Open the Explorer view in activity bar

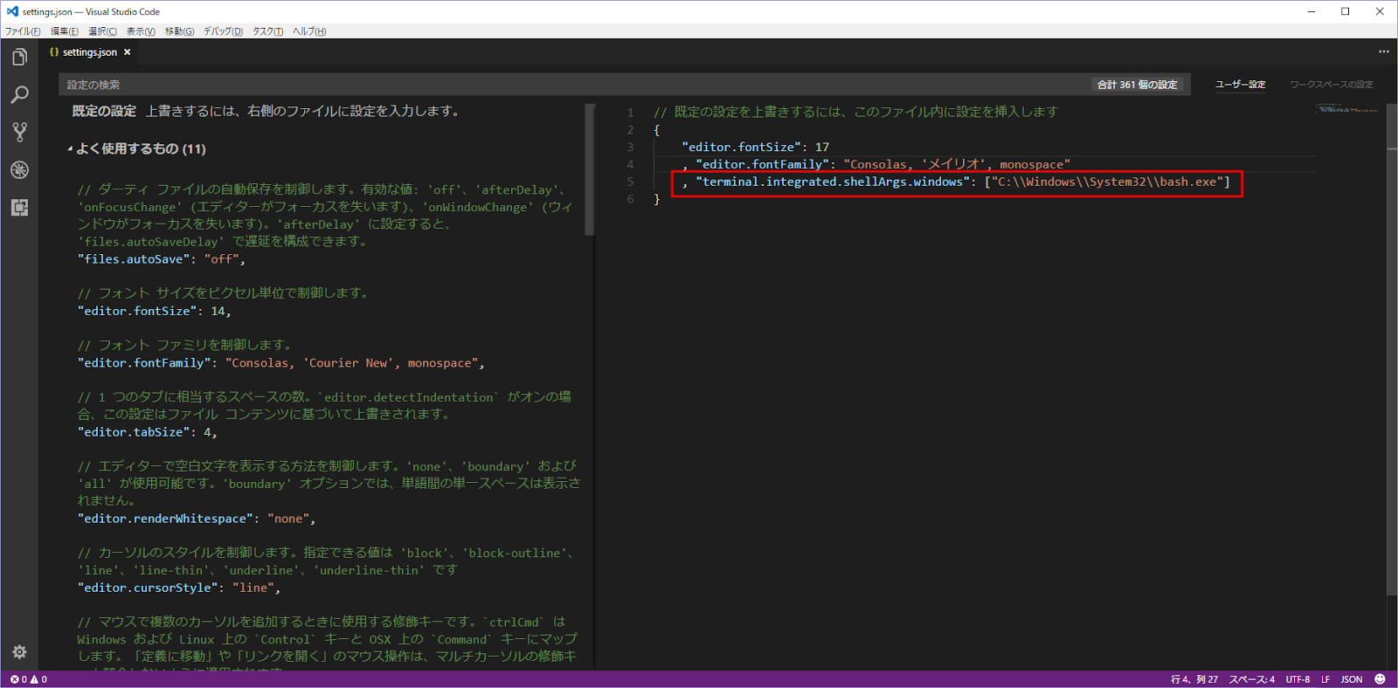click(x=19, y=58)
